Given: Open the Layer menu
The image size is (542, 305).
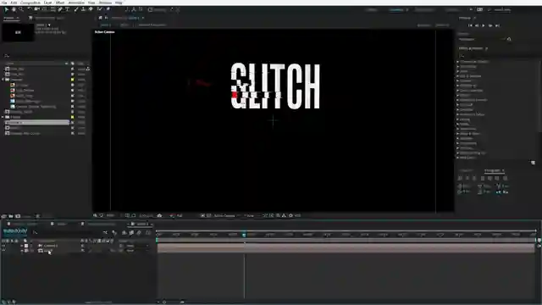Looking at the screenshot, I should (48, 3).
